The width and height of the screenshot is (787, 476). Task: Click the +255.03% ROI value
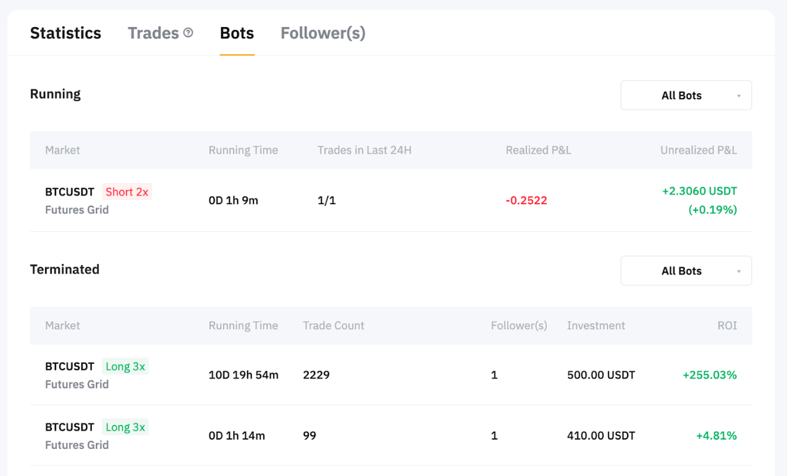coord(709,375)
